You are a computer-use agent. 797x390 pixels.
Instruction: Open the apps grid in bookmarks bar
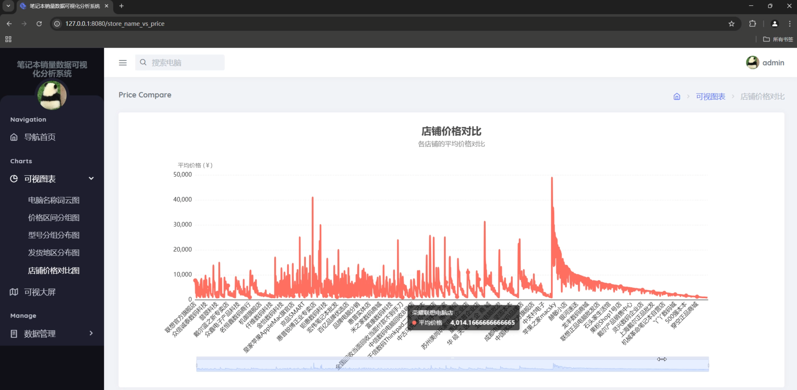pyautogui.click(x=8, y=39)
